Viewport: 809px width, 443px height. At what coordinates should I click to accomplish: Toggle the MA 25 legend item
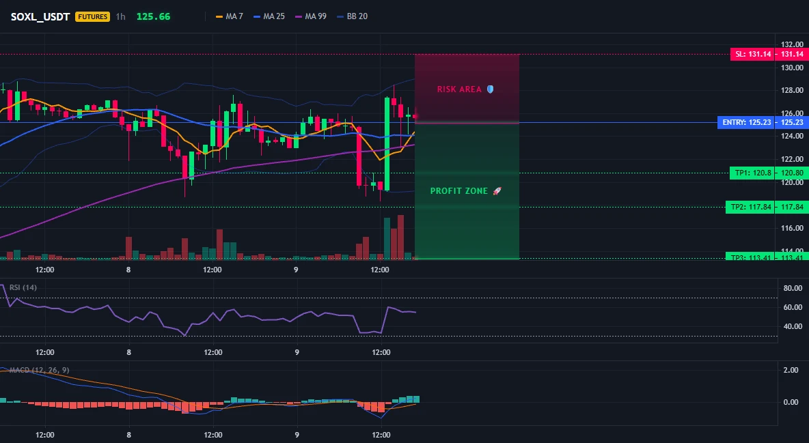pyautogui.click(x=269, y=16)
